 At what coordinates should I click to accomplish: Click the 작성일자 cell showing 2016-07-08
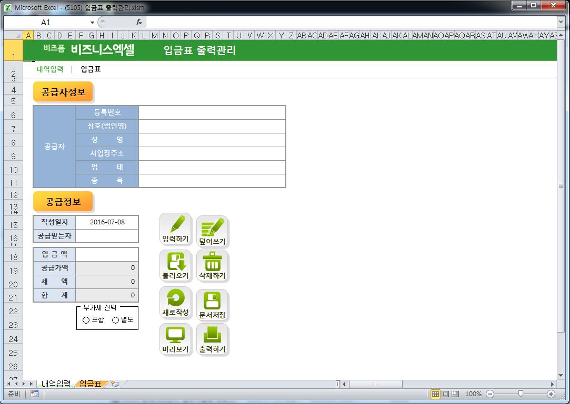point(107,222)
